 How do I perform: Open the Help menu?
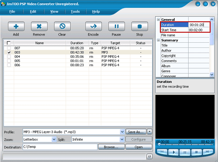point(96,11)
